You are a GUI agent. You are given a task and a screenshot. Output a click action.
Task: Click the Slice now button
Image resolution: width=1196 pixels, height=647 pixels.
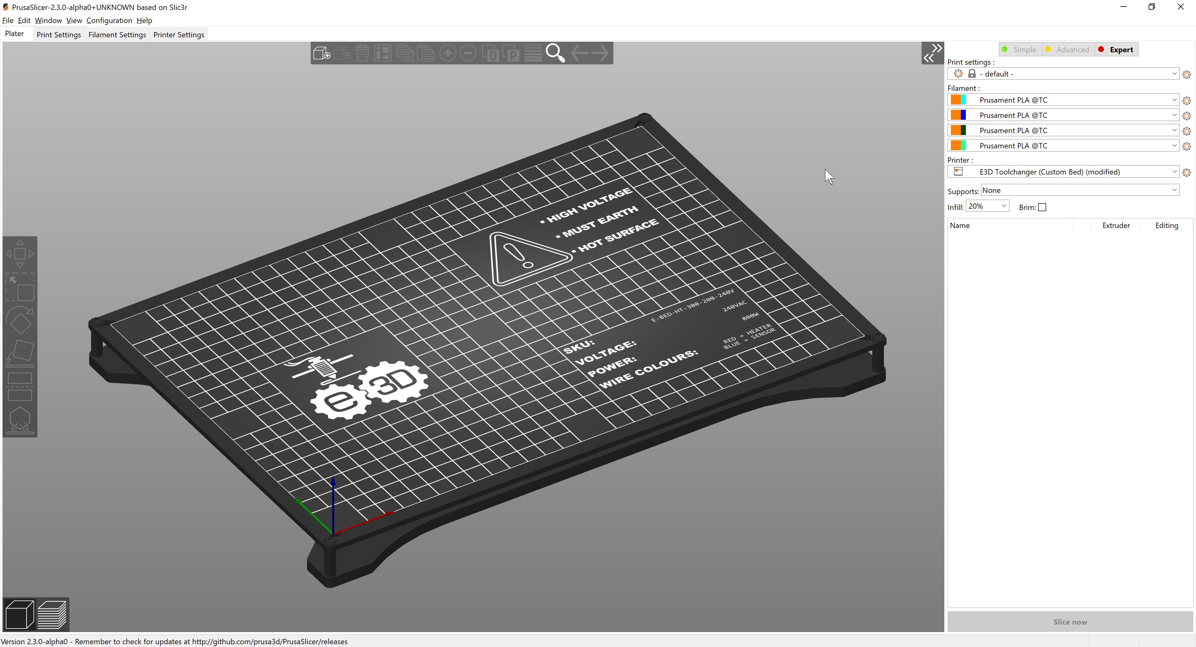(x=1070, y=621)
